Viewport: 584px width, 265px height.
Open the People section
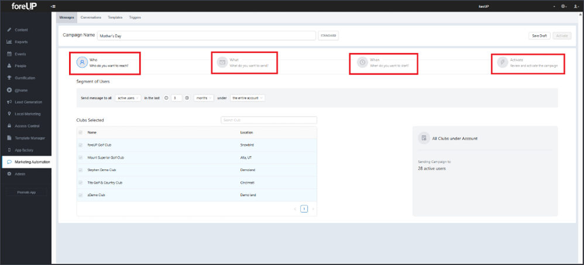tap(20, 66)
